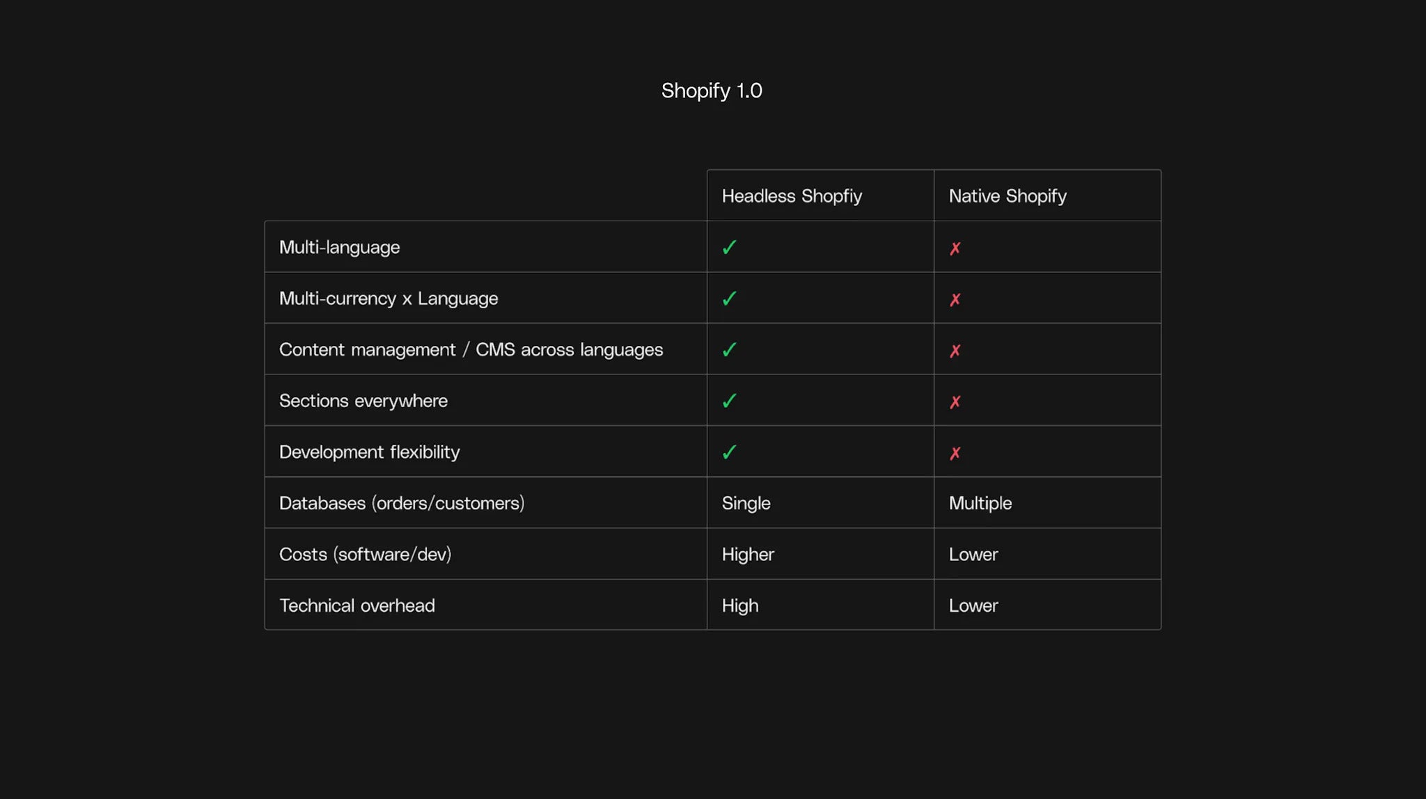Click green checkmark for Sections everywhere

click(729, 401)
